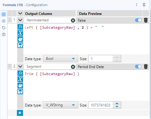The width and height of the screenshot is (151, 119).
Task: Collapse the ItemIndented expression
Action: tap(20, 20)
